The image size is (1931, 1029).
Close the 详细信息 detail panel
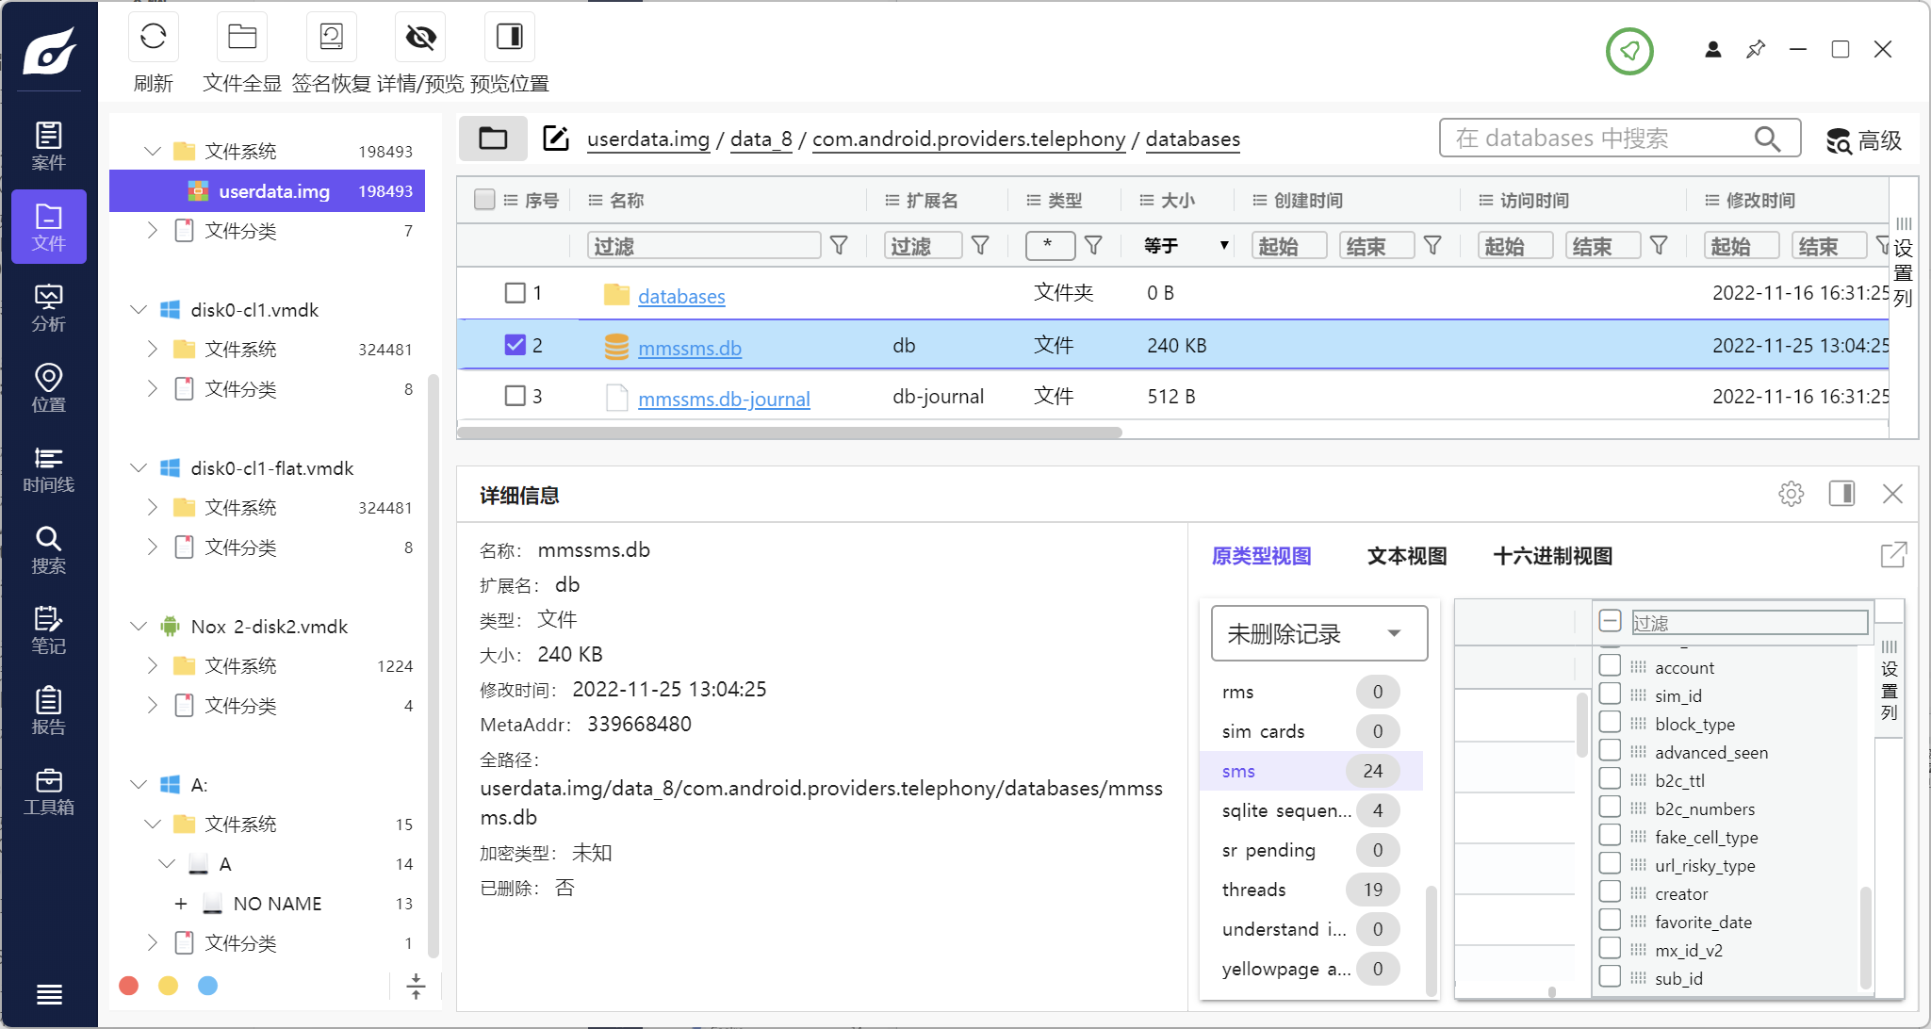coord(1892,494)
